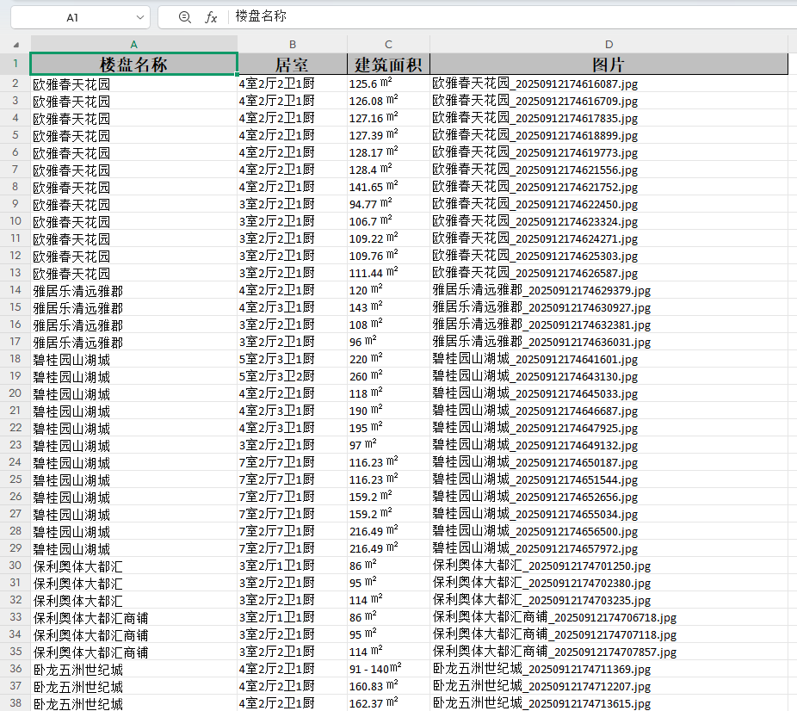Click cell 碧桂园山湖城_2025091274652656.jpg
The height and width of the screenshot is (711, 797).
[609, 497]
